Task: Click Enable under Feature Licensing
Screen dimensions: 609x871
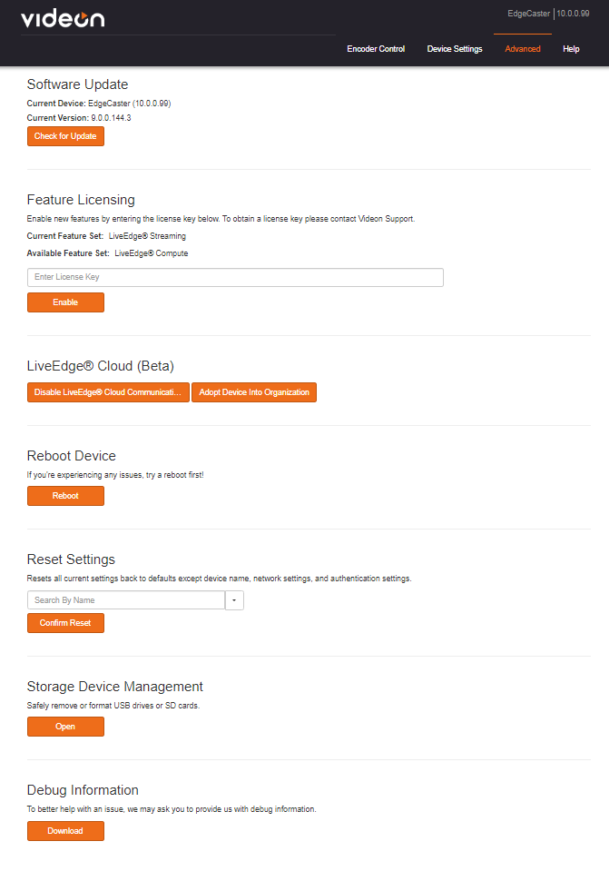Action: pos(65,302)
